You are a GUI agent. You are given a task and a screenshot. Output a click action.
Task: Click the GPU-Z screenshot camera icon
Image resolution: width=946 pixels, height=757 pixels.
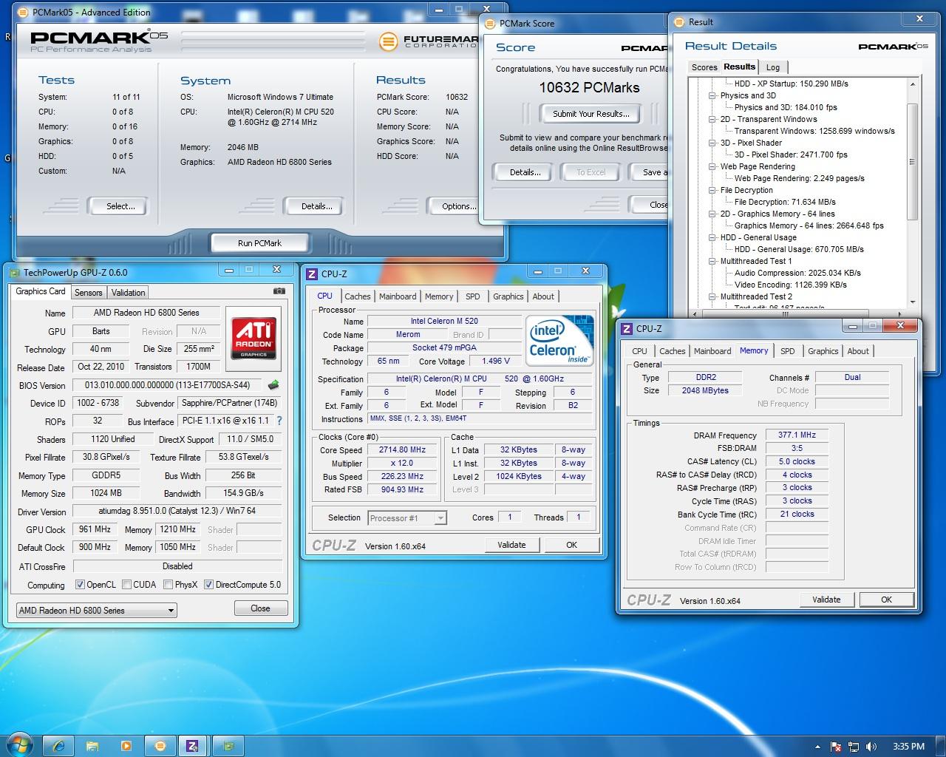tap(279, 291)
